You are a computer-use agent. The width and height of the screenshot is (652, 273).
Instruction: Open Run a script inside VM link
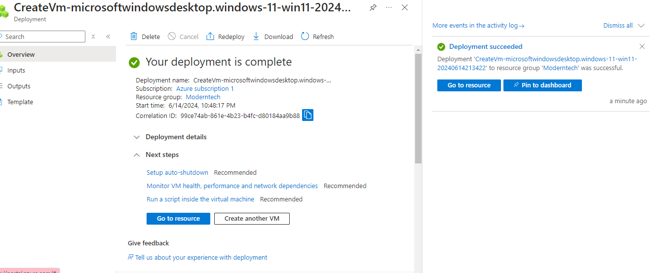[x=200, y=199]
